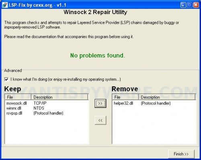
Task: Sort Keep list by Description column header
Action: point(59,97)
